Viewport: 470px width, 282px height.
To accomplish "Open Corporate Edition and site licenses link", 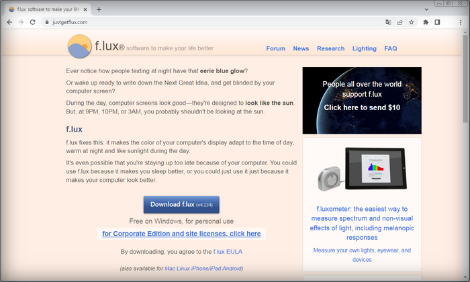I will click(181, 234).
